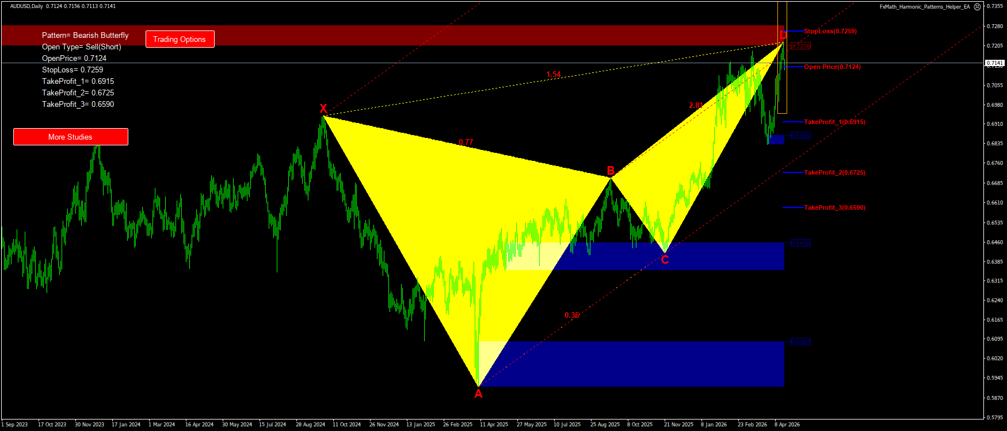Select the FxMath_Harmonic_Patterns_Helper_EA label

pyautogui.click(x=925, y=7)
